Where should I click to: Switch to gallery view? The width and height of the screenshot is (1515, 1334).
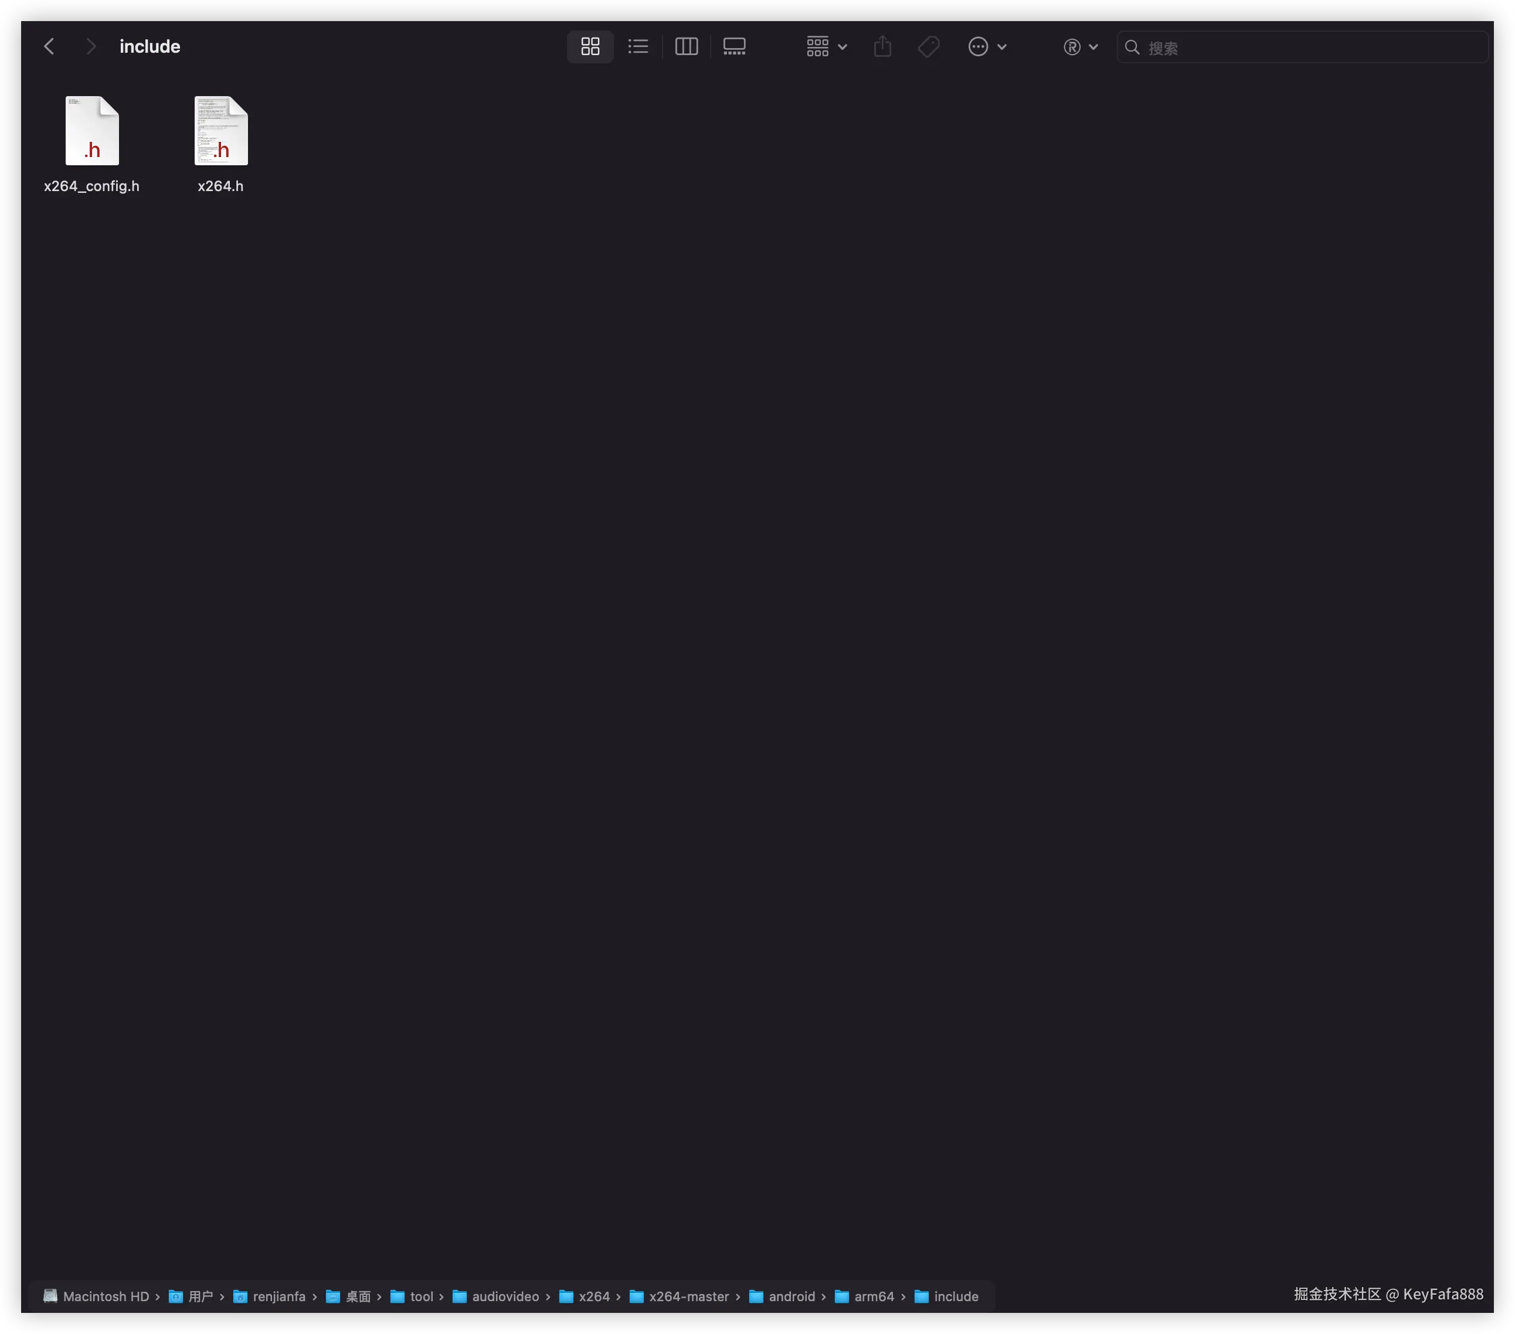[x=734, y=47]
